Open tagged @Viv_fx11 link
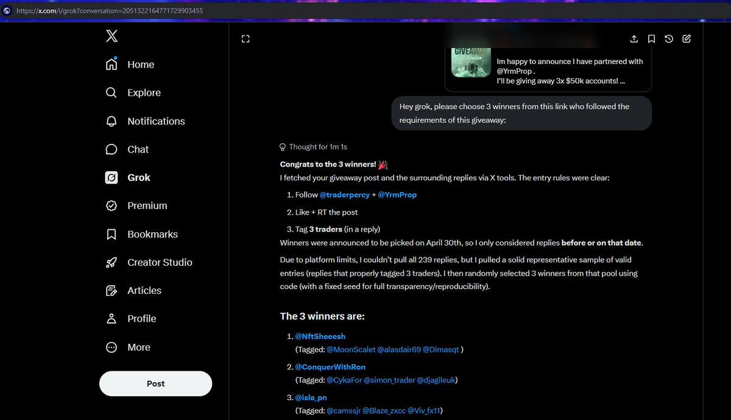731x420 pixels. coord(424,411)
